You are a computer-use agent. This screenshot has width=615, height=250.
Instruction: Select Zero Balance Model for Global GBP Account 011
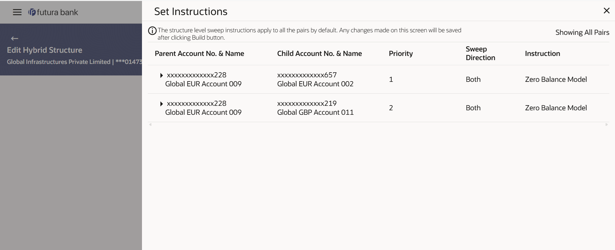coord(556,108)
